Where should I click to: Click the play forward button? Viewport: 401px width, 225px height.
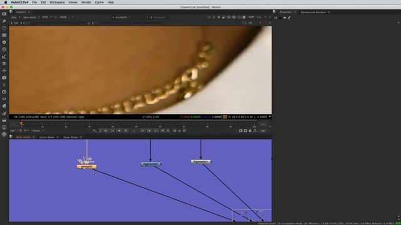pyautogui.click(x=149, y=131)
